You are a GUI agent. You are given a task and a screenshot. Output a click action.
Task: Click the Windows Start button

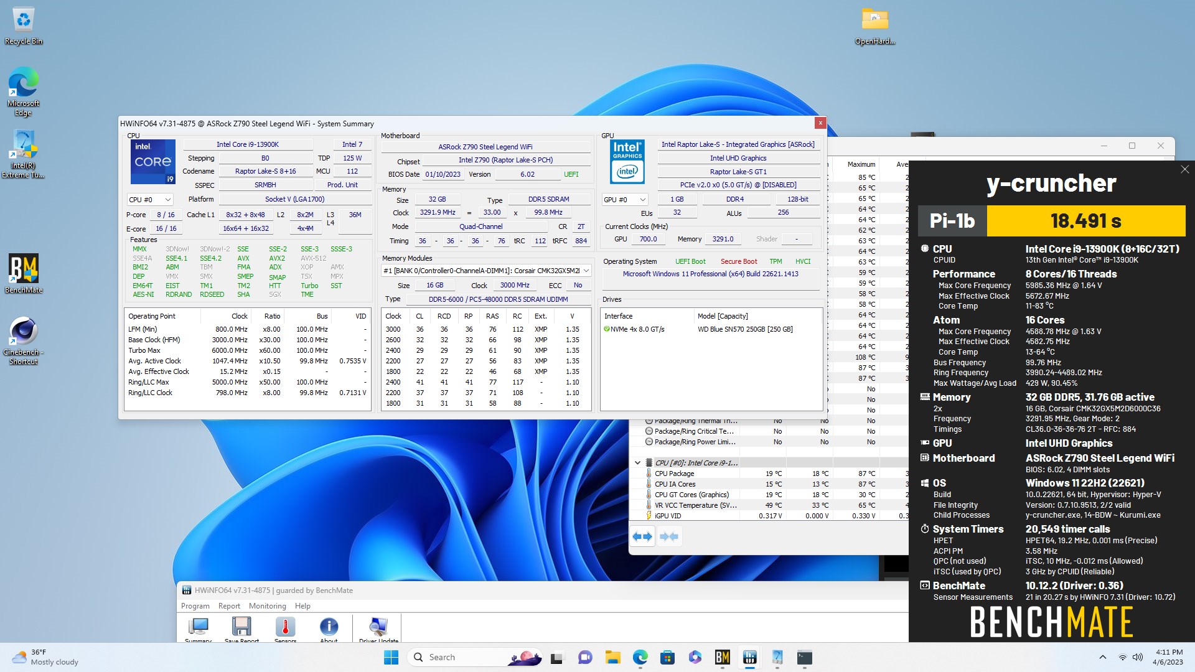[x=391, y=657]
